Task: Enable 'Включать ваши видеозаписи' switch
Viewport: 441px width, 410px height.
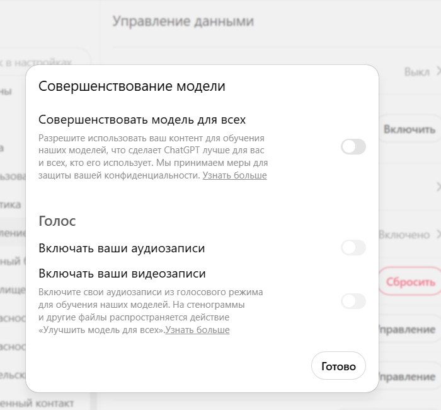Action: [x=353, y=301]
